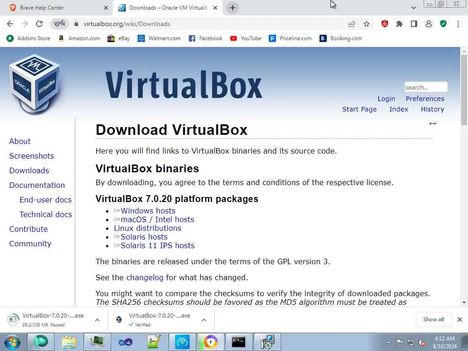Open the YouTube bookmark
This screenshot has width=468, height=351.
tap(245, 38)
